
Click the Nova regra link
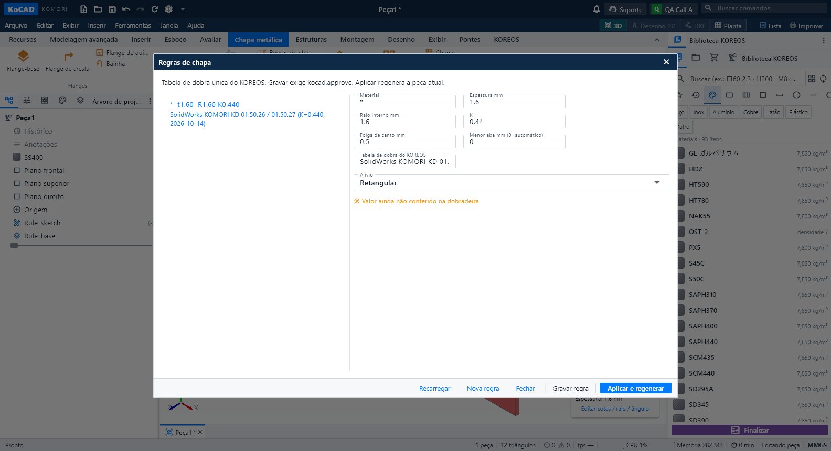click(x=483, y=388)
